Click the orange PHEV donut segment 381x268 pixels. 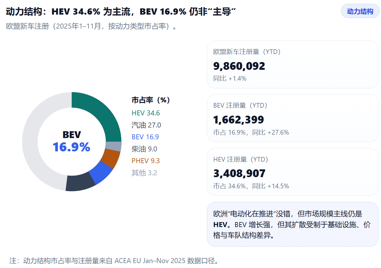tap(112, 159)
